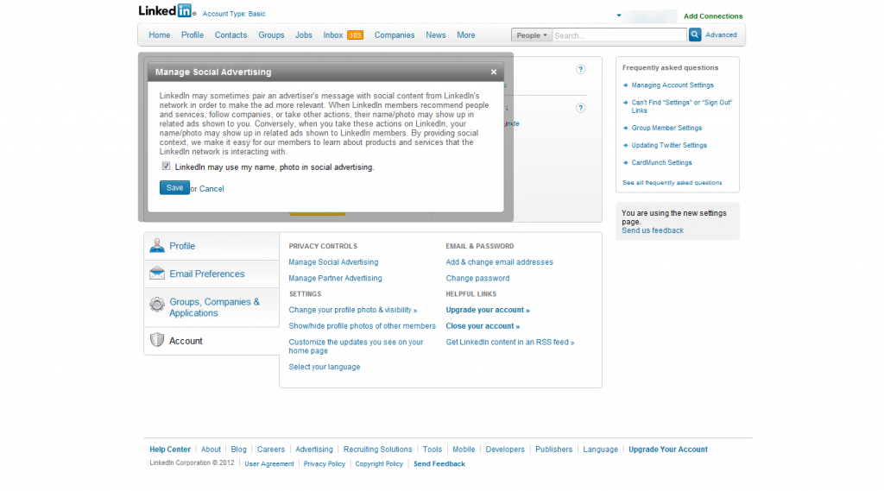Click arrow bullet beside Updating Twitter Settings
This screenshot has width=884, height=491.
pyautogui.click(x=625, y=146)
